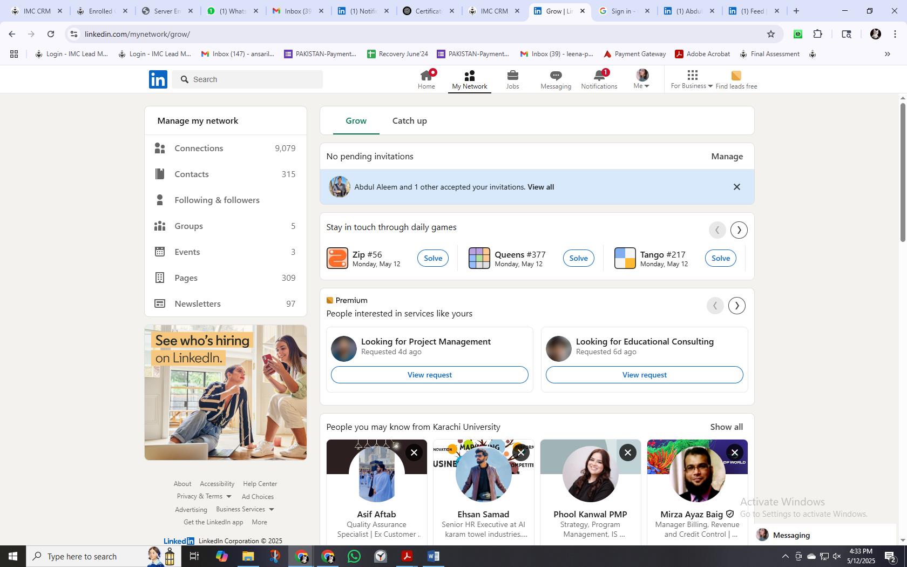View the Educational Consulting service request
The width and height of the screenshot is (907, 567).
[x=645, y=375]
